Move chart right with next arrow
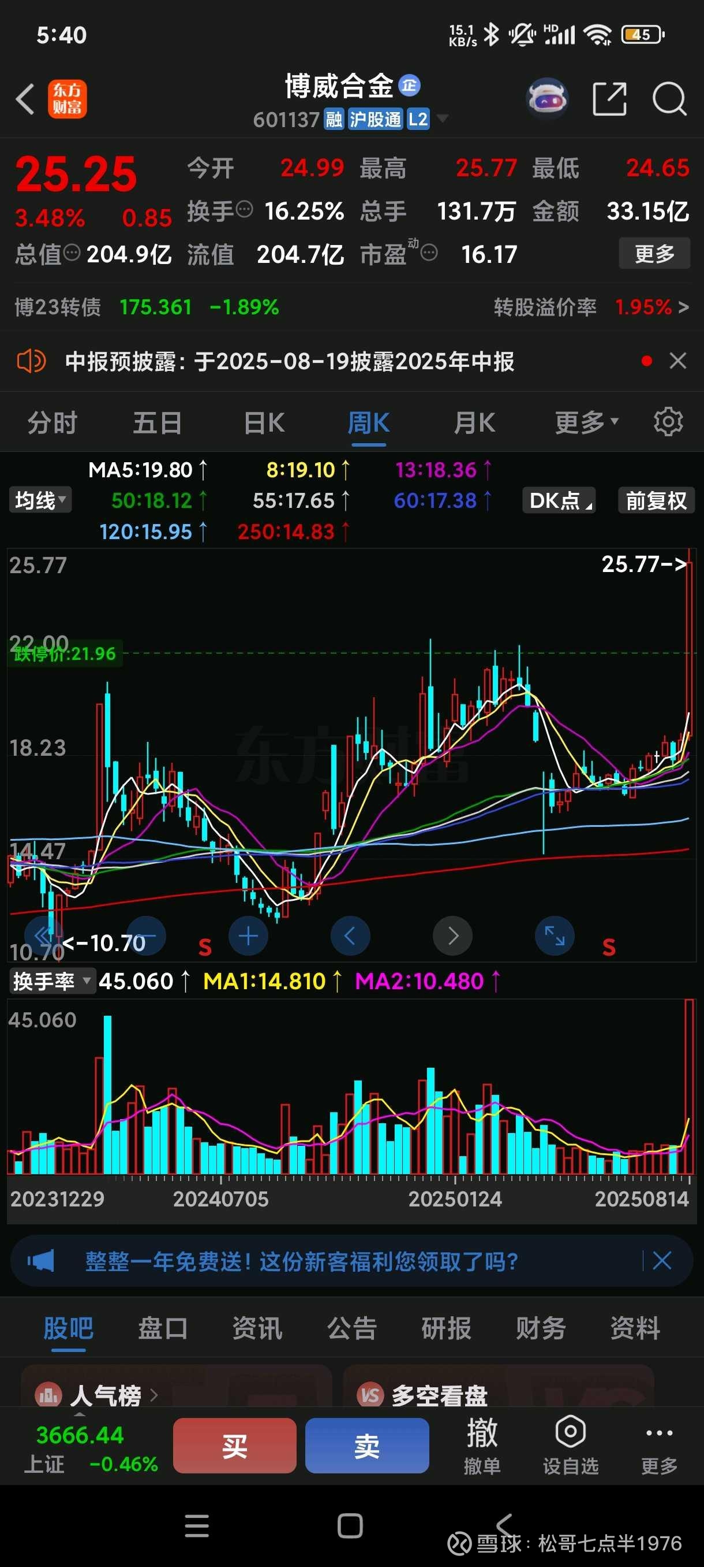 coord(452,935)
